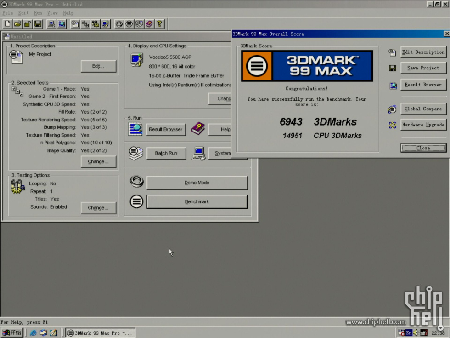Open the Run menu
Viewport: 450px width, 338px height.
(x=38, y=13)
